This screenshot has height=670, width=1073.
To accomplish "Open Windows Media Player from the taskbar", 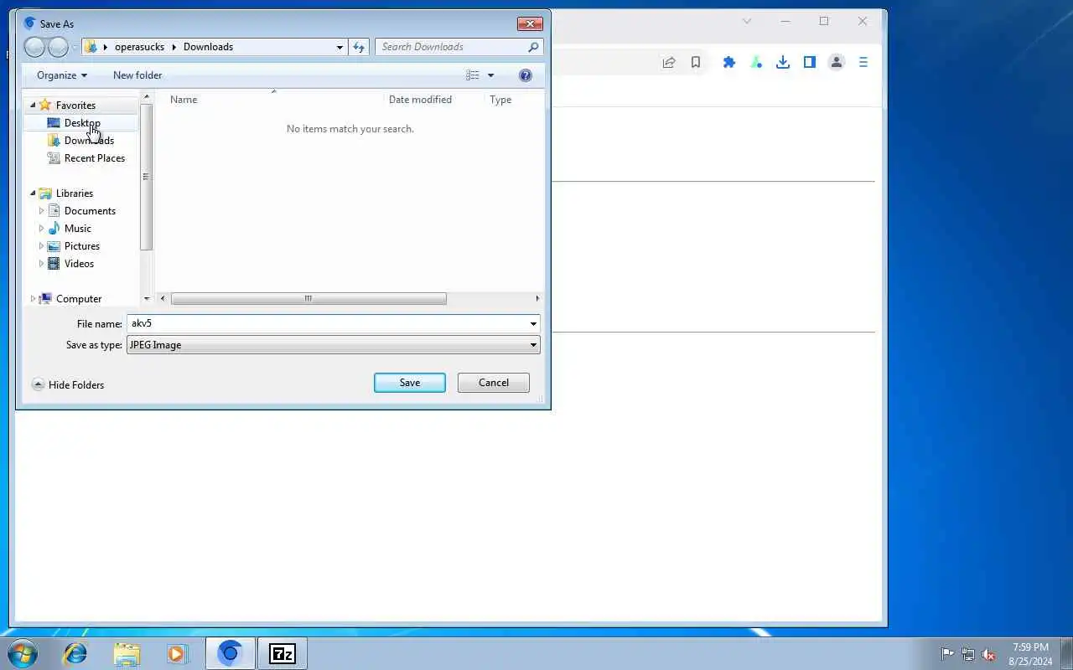I will pyautogui.click(x=177, y=653).
